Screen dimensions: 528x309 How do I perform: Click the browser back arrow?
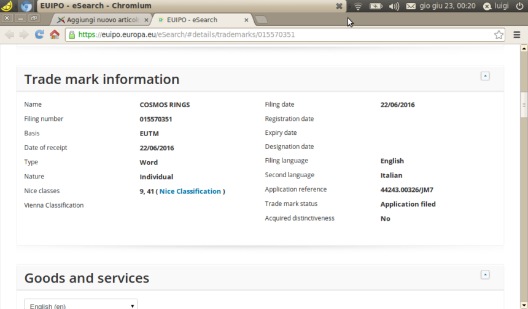(x=9, y=34)
